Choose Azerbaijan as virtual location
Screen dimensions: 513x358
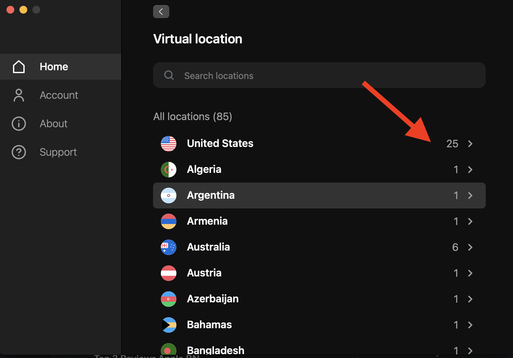click(x=213, y=299)
